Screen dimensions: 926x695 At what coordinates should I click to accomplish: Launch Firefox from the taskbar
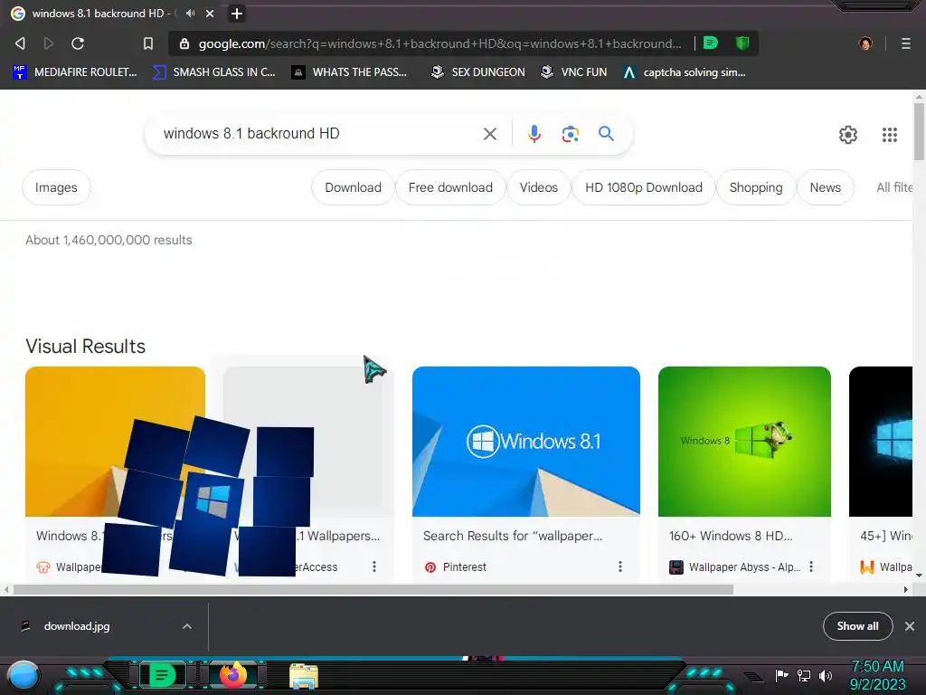[233, 675]
